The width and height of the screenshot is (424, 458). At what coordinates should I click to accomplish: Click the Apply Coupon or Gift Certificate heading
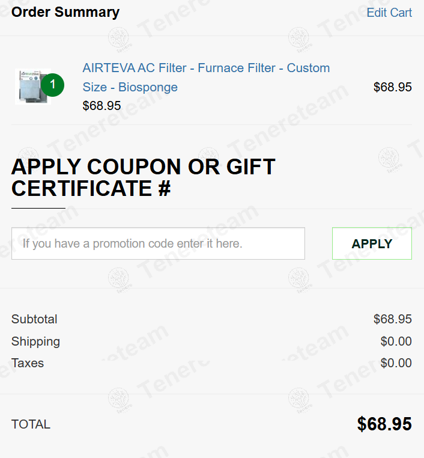click(143, 177)
